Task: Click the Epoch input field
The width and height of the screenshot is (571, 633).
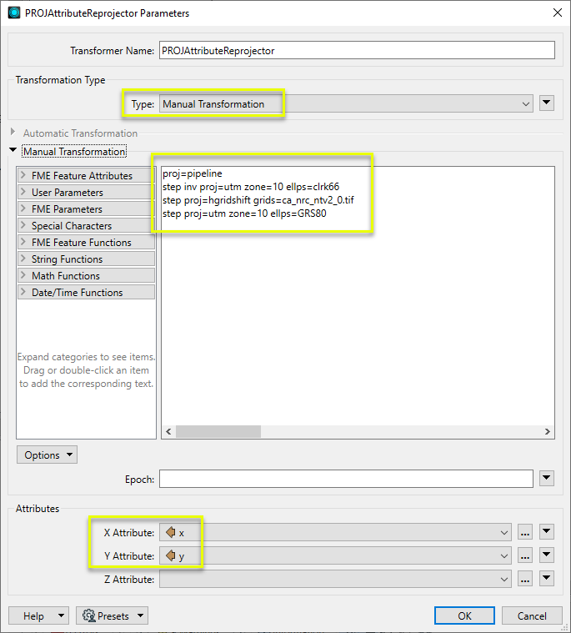Action: pos(346,479)
